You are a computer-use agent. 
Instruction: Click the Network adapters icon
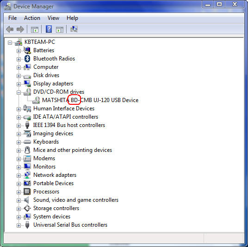[x=27, y=175]
